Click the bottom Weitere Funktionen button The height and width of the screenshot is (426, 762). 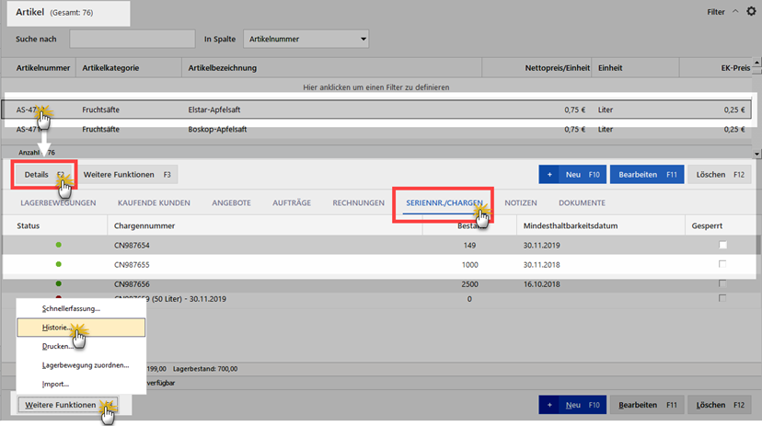[68, 405]
